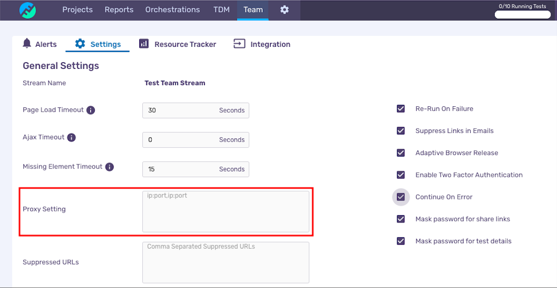Click the '0/10 Running Tests' label
557x288 pixels.
(522, 6)
